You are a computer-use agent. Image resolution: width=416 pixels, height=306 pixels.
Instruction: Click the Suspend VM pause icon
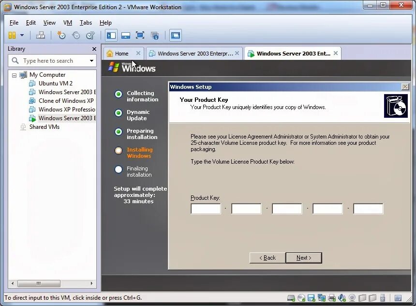(x=12, y=35)
